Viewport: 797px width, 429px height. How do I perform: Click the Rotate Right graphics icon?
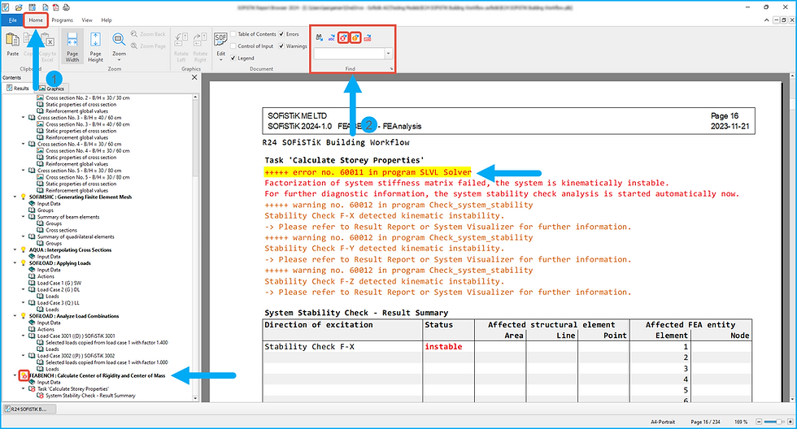pos(200,40)
